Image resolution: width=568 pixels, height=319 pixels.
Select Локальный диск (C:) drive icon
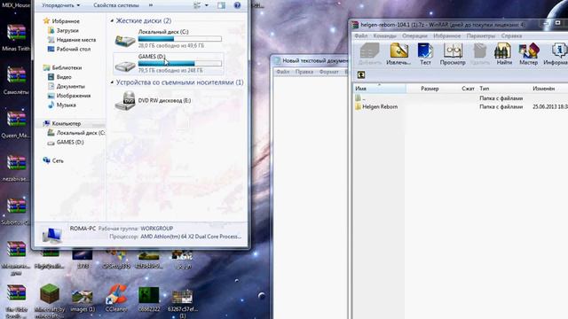coord(125,40)
